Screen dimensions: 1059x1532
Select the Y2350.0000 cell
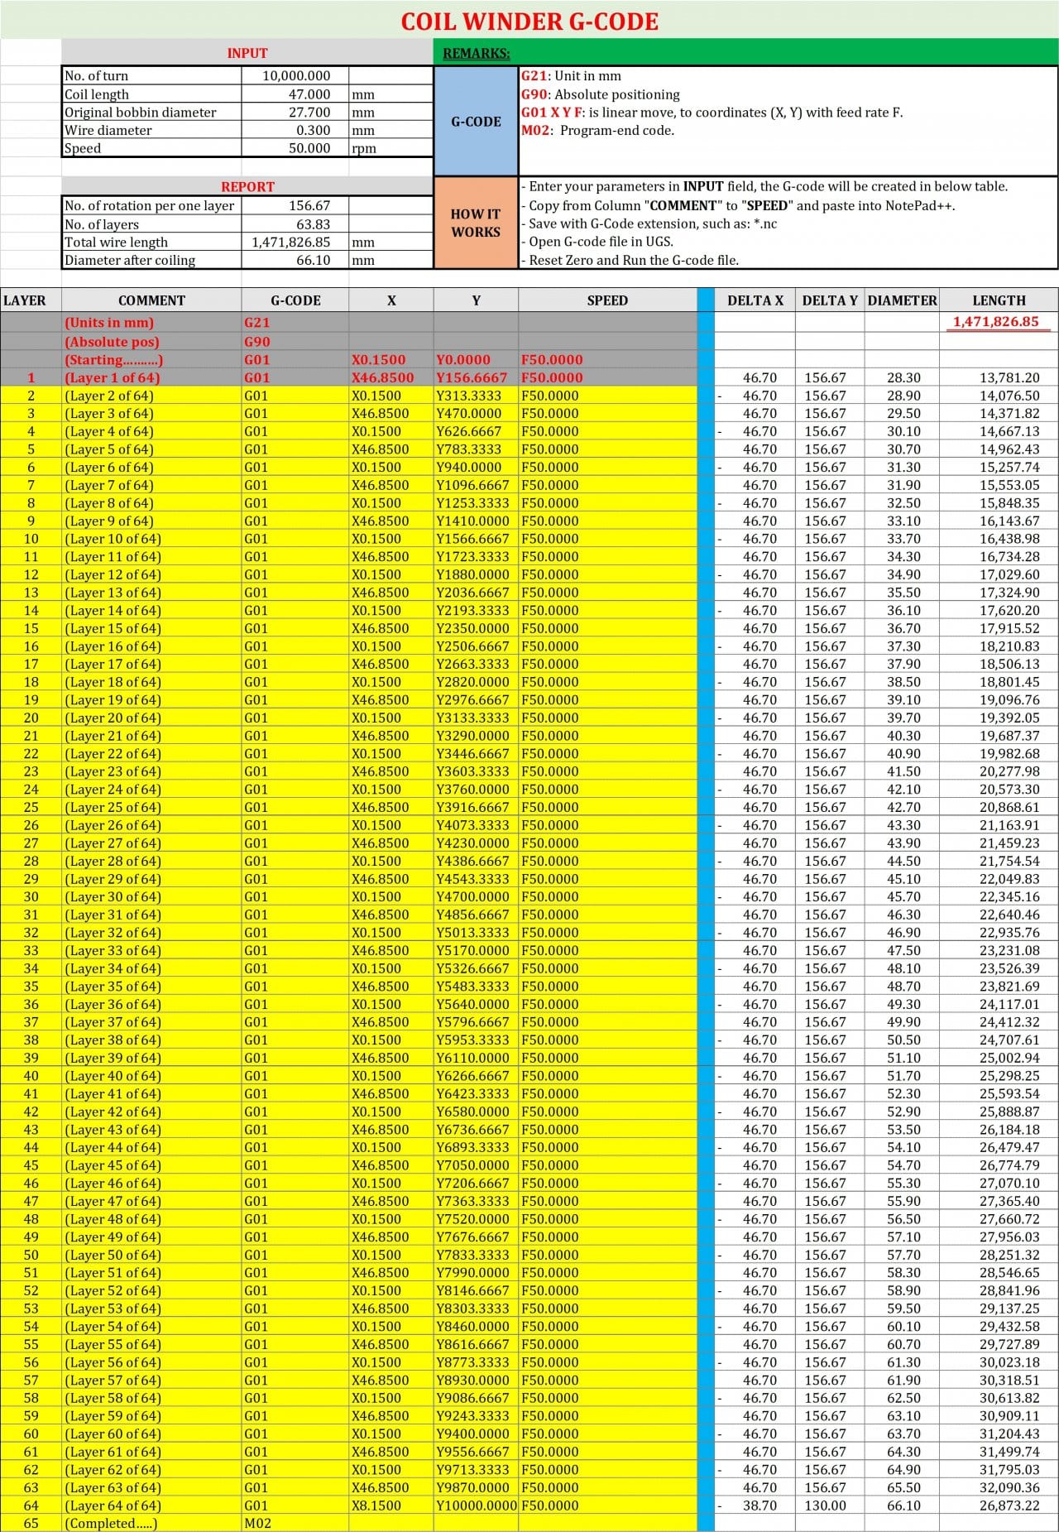[x=476, y=628]
